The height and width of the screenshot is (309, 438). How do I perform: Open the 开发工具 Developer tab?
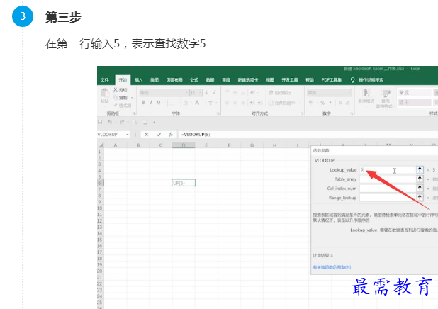290,80
